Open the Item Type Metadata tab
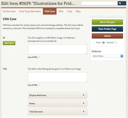Screen dimensions: 128x118 click(x=30, y=11)
